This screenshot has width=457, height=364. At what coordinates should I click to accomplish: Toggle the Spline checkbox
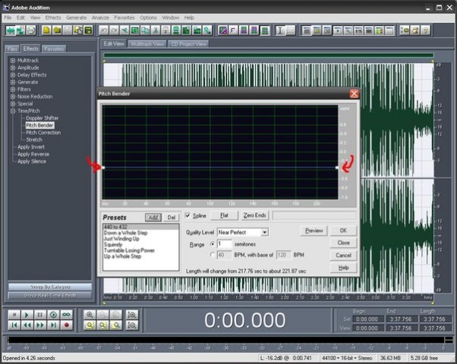click(189, 216)
